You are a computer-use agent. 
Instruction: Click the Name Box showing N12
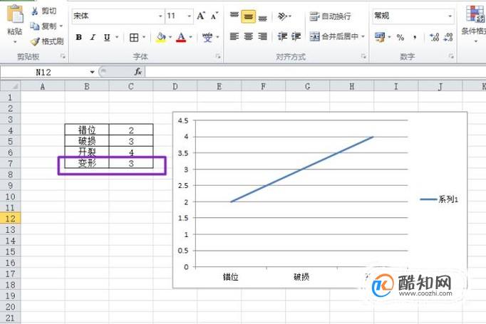coord(43,72)
